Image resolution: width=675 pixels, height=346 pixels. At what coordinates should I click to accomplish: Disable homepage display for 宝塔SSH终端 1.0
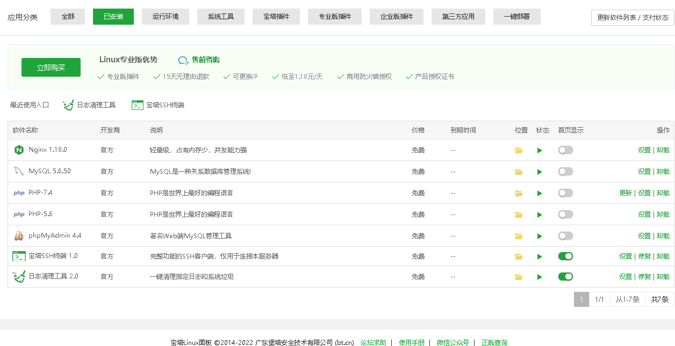[x=565, y=256]
